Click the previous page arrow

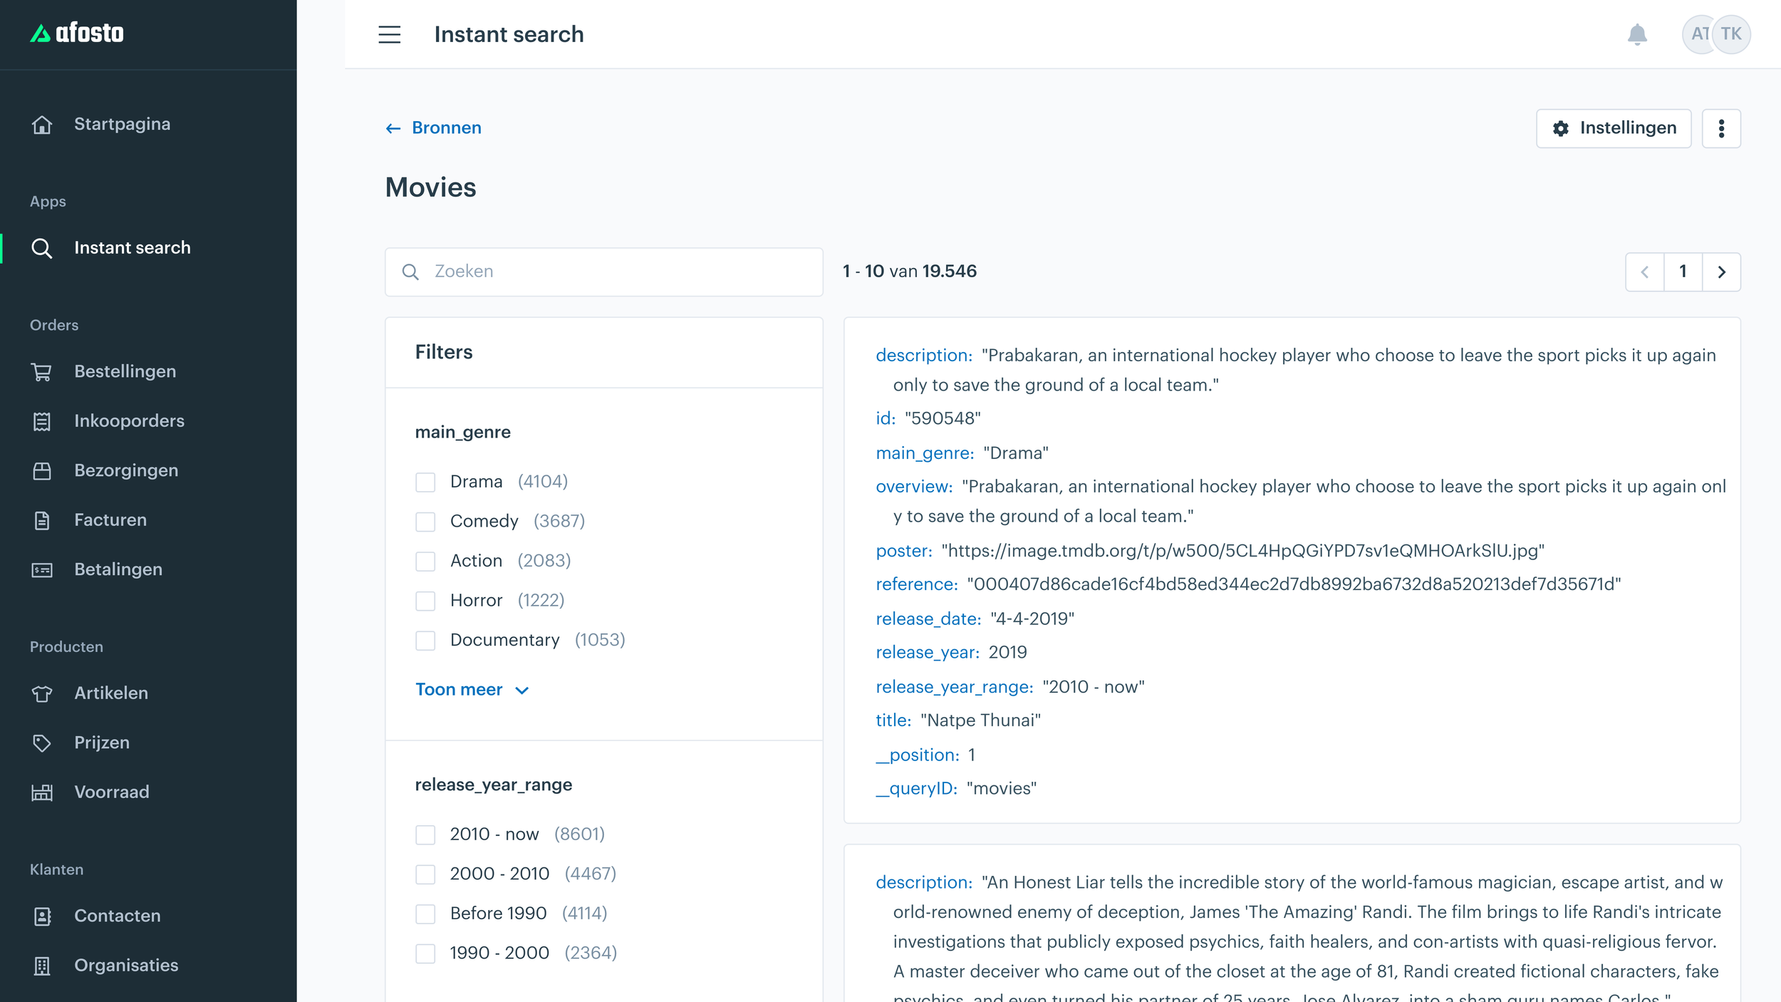[x=1644, y=272]
